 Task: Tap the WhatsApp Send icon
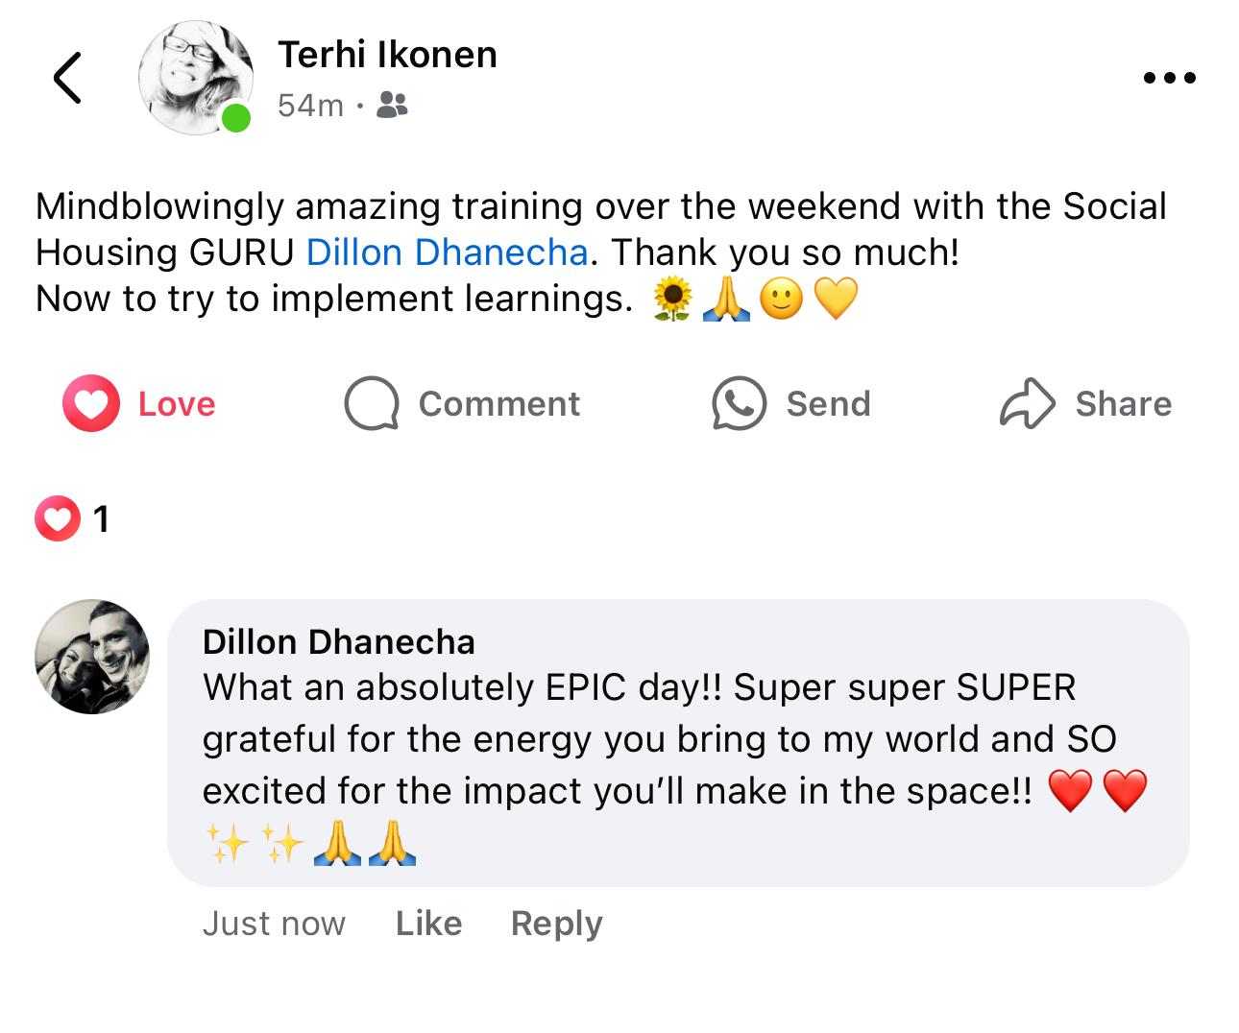click(x=739, y=404)
